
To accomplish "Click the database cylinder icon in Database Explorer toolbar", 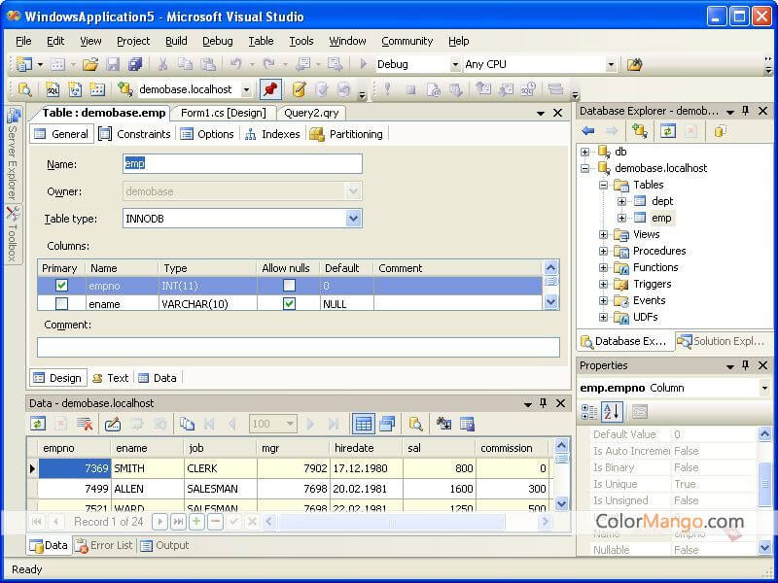I will click(x=720, y=131).
